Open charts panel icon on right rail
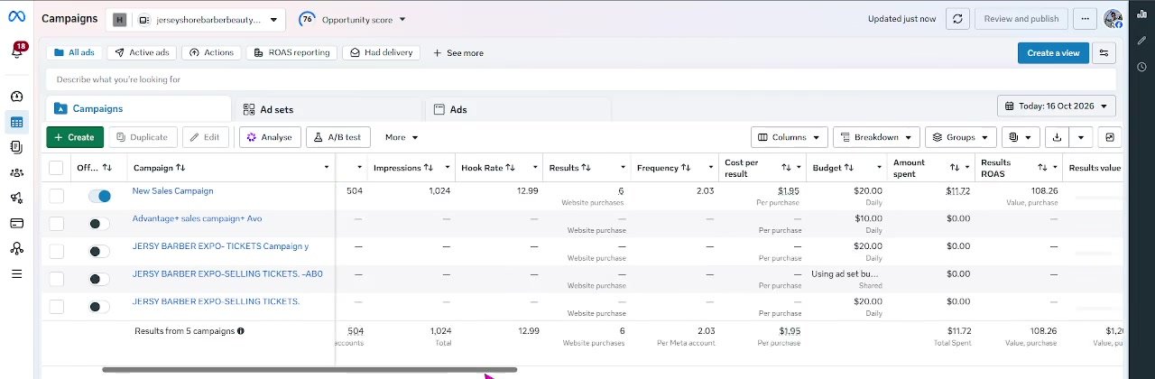1155x379 pixels. point(1141,14)
